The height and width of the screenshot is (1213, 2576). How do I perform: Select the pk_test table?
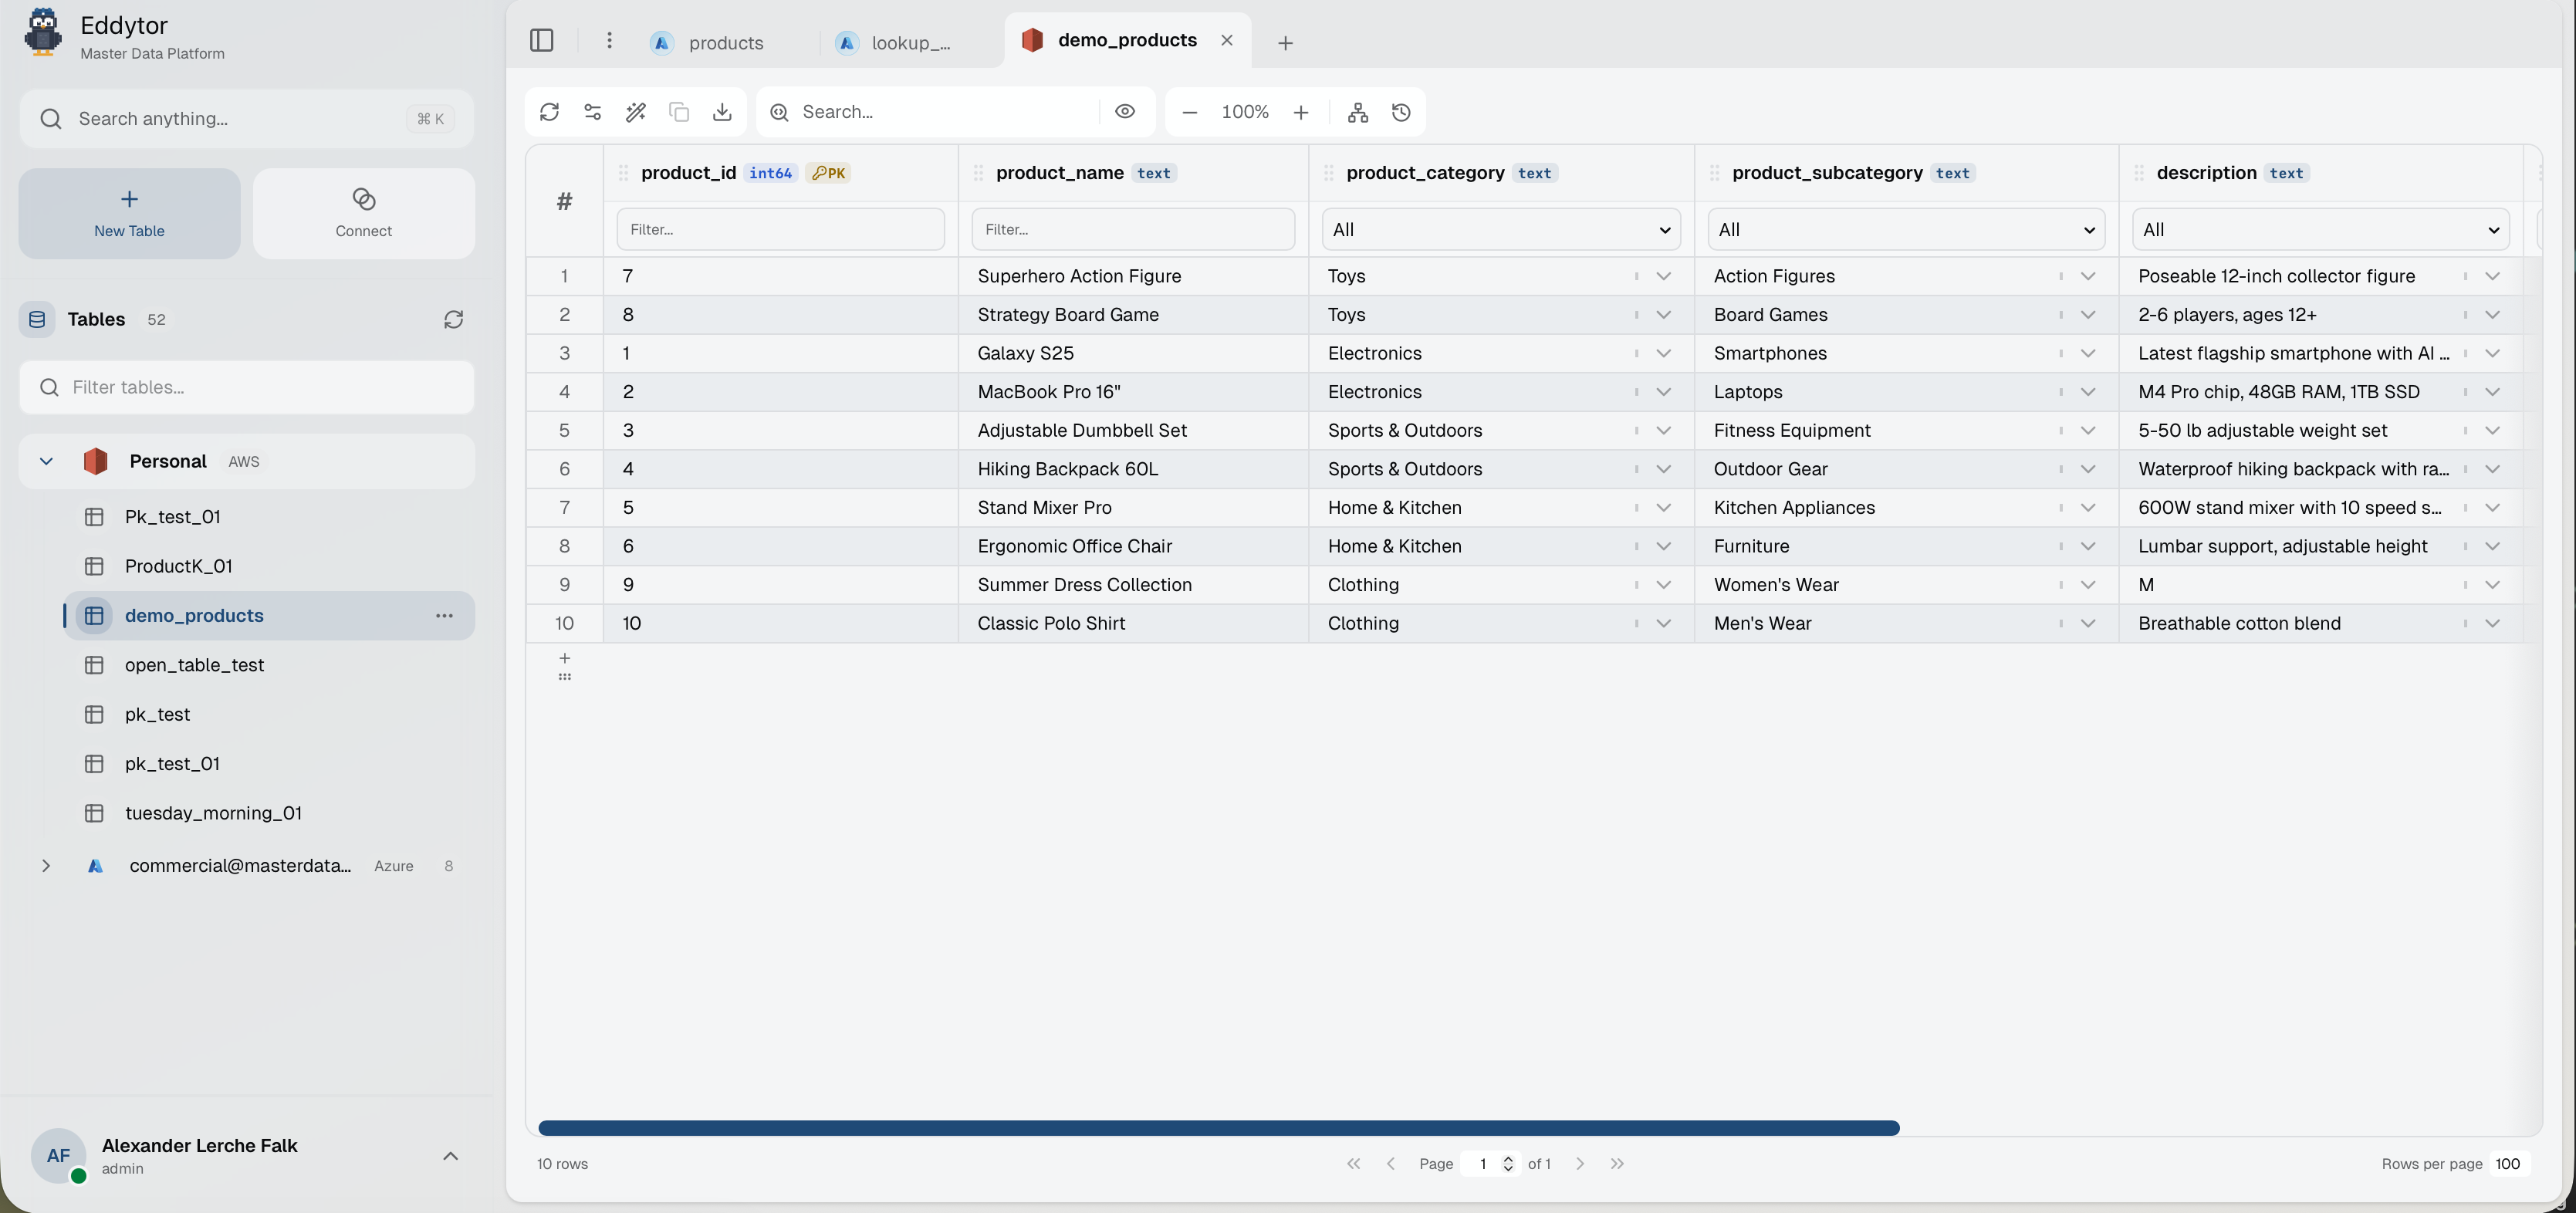tap(157, 714)
